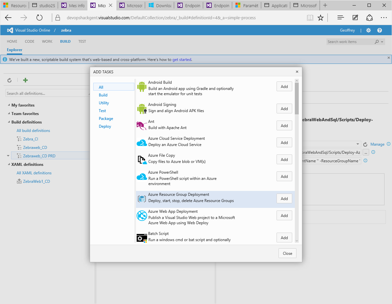Open All build definitions link

(33, 131)
